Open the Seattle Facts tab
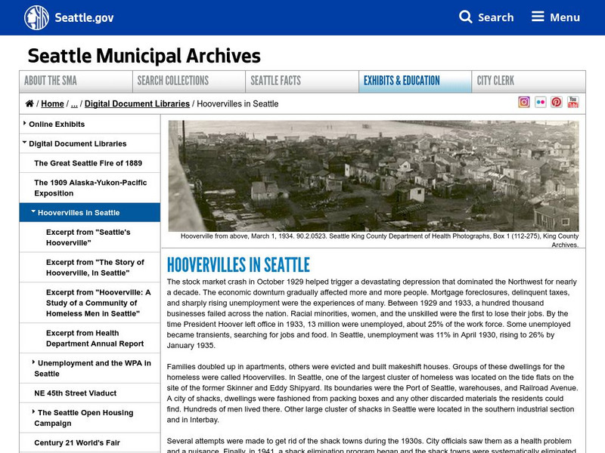The height and width of the screenshot is (453, 605). click(302, 82)
